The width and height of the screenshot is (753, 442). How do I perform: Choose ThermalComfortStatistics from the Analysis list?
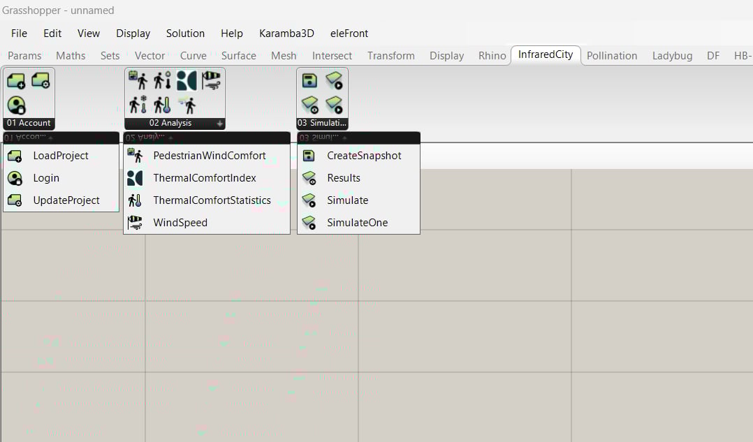pos(207,200)
